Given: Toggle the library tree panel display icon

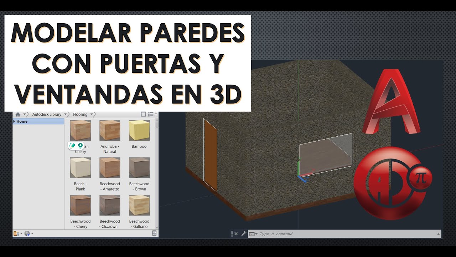Looking at the screenshot, I should pyautogui.click(x=144, y=114).
